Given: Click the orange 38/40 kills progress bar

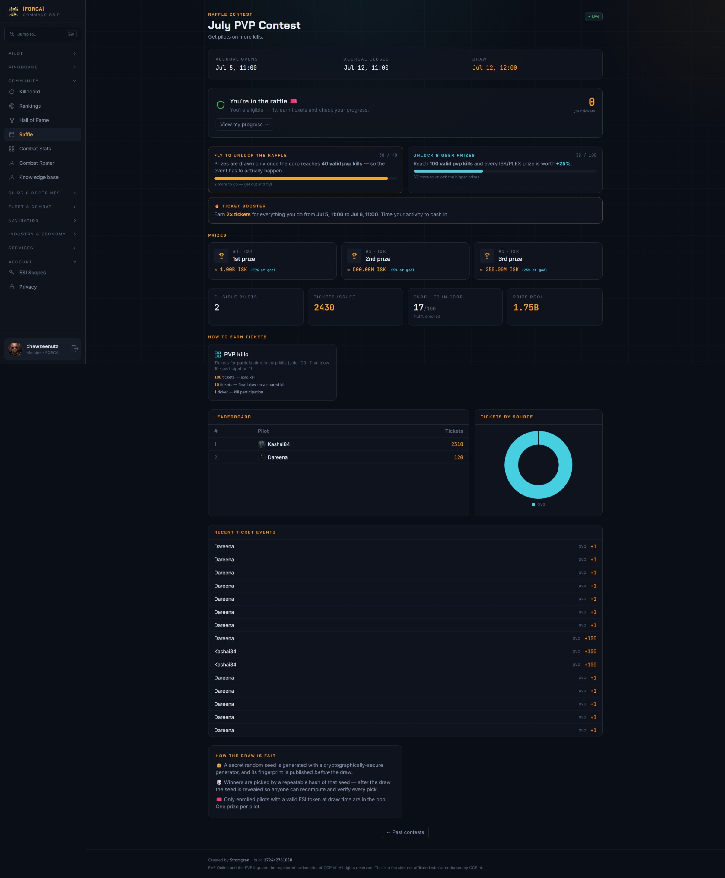Looking at the screenshot, I should click(x=306, y=178).
